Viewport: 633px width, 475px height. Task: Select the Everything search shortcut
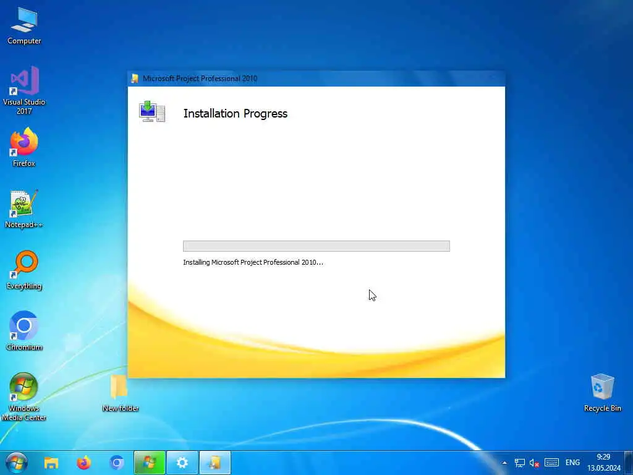tap(24, 270)
